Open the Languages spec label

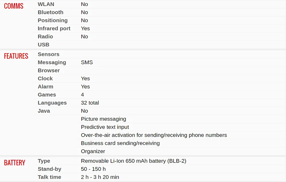pyautogui.click(x=52, y=103)
